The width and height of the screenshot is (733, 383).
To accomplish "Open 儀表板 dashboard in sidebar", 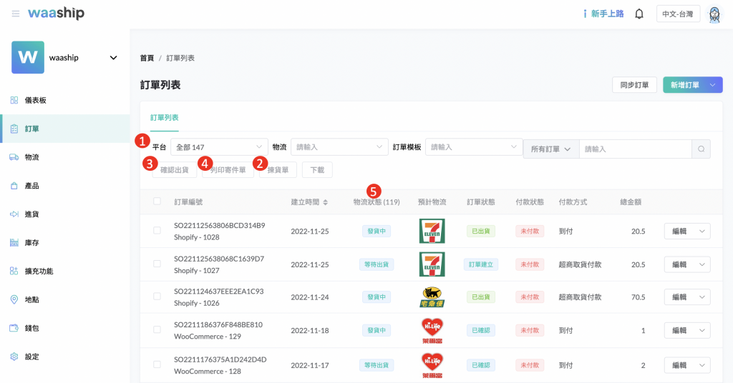I will [x=35, y=100].
